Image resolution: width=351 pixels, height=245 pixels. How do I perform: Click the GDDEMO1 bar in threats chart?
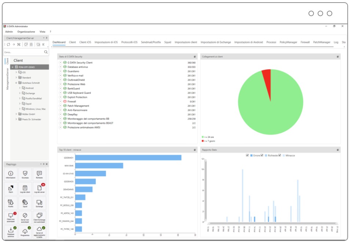tap(128, 158)
